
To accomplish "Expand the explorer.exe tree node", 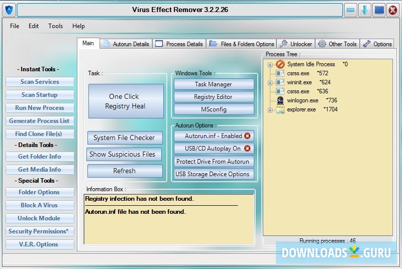I will click(270, 110).
